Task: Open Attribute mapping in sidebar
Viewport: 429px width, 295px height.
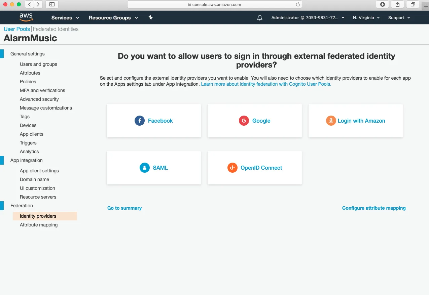Action: 39,225
